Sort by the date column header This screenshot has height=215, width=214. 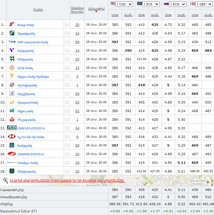click(96, 9)
